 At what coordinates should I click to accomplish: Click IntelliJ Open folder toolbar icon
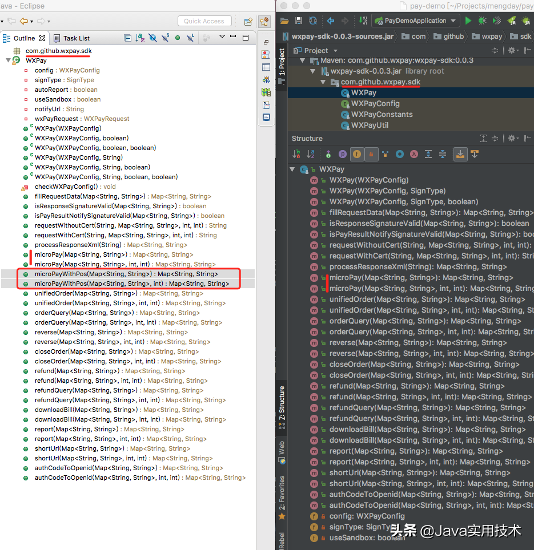click(284, 21)
